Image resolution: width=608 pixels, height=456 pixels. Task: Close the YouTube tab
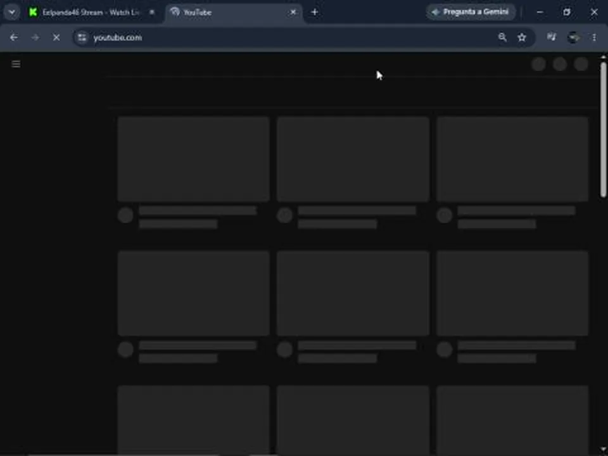pyautogui.click(x=293, y=13)
